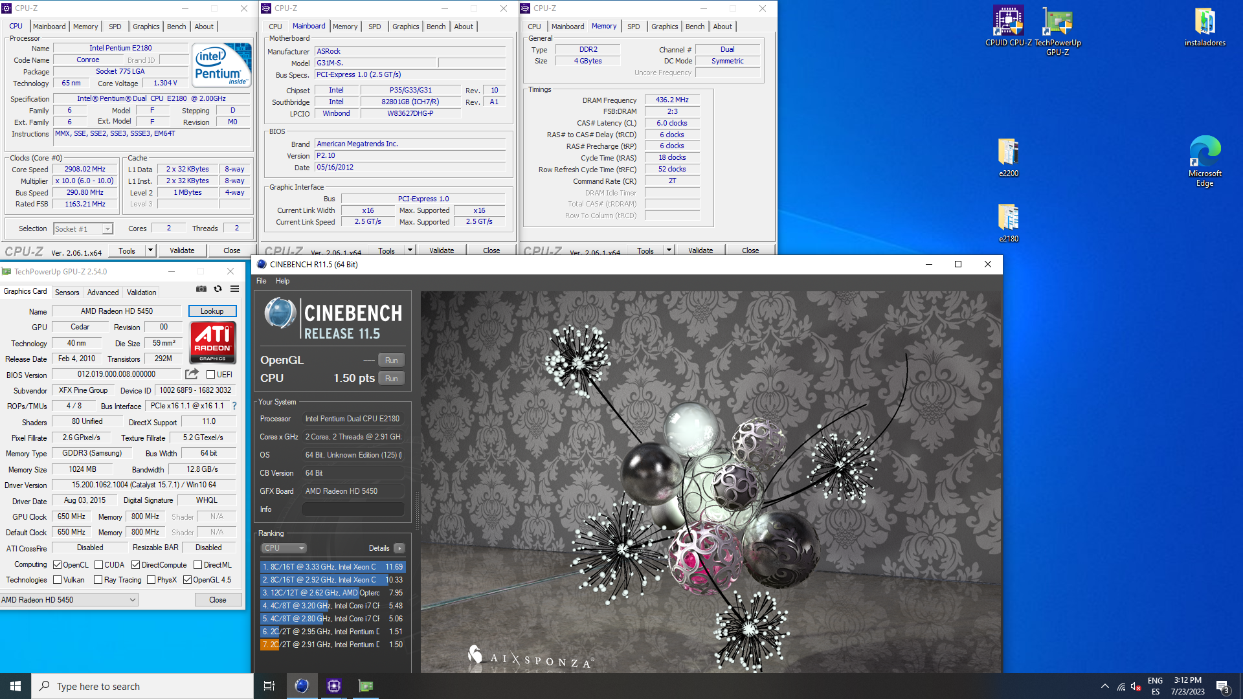
Task: Toggle the OpenGL 4.5 checkbox
Action: 187,580
